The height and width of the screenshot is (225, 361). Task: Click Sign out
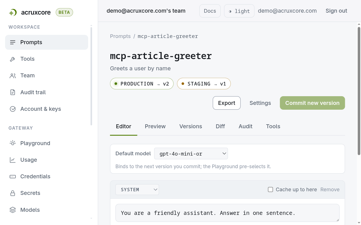(336, 11)
